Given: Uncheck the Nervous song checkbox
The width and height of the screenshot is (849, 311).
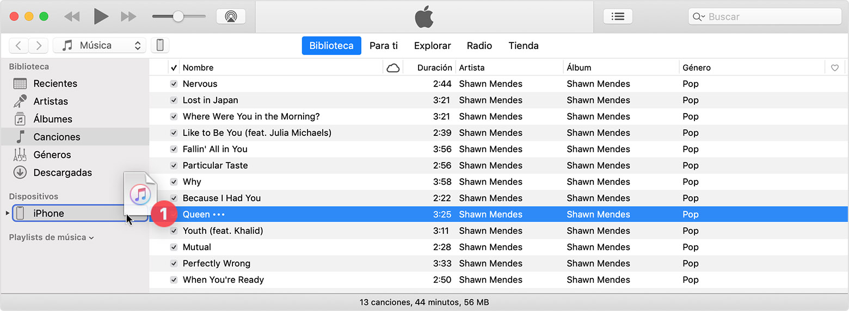Looking at the screenshot, I should tap(174, 84).
